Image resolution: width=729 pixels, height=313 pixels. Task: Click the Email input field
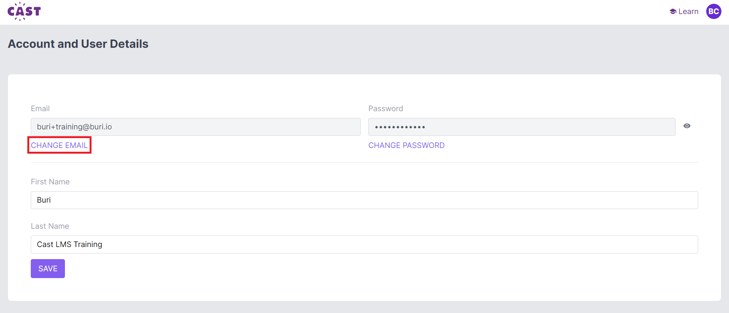click(196, 127)
